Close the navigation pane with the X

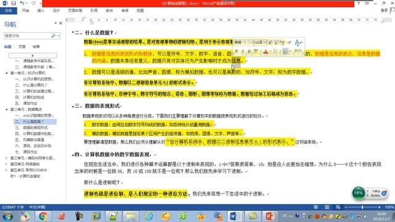click(x=60, y=23)
